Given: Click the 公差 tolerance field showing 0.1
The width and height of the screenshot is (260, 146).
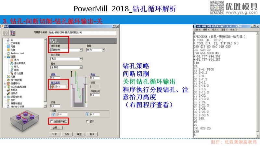Looking at the screenshot, I should (x=55, y=106).
